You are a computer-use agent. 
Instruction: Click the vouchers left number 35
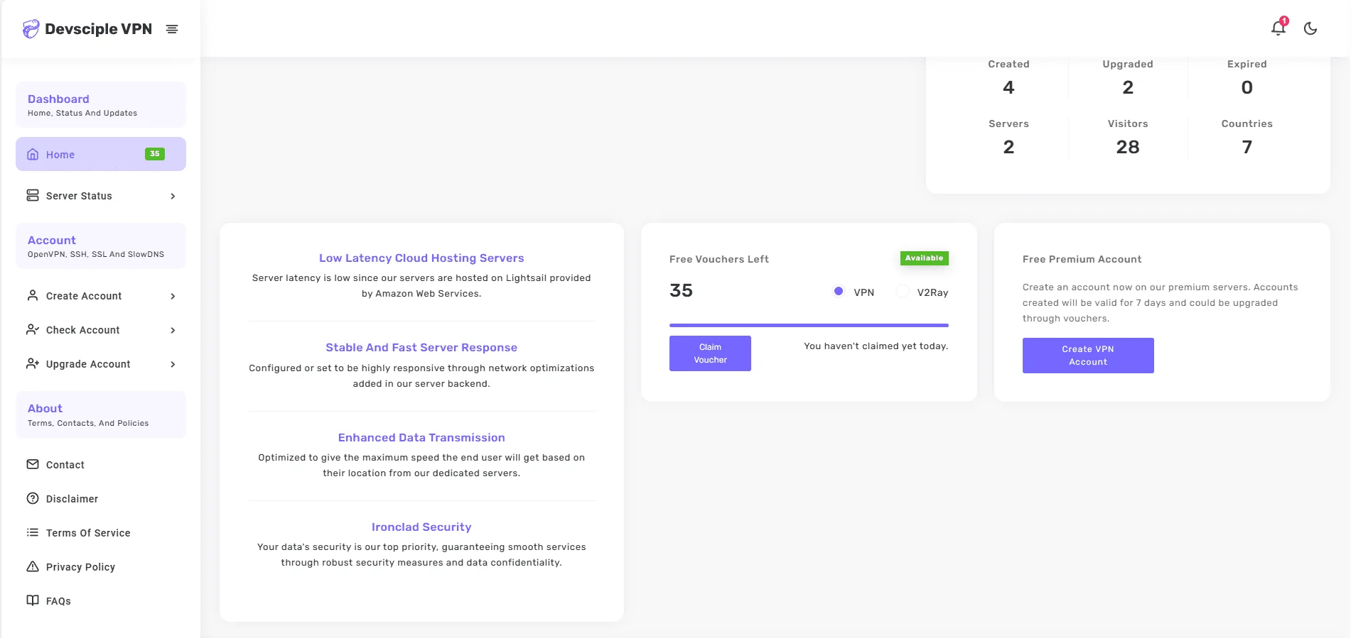click(681, 290)
